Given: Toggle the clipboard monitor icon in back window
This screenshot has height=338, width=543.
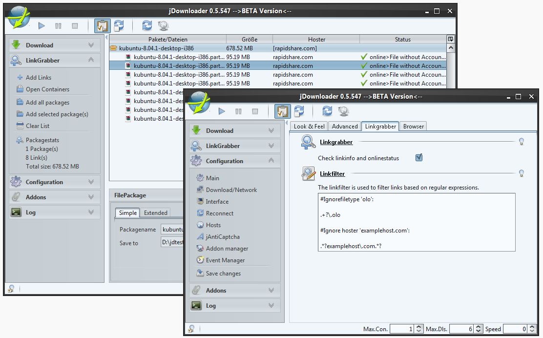Looking at the screenshot, I should tap(103, 25).
